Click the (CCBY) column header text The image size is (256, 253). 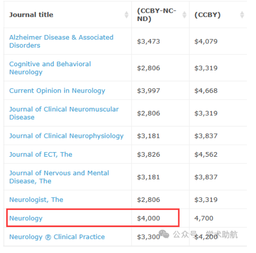click(208, 15)
